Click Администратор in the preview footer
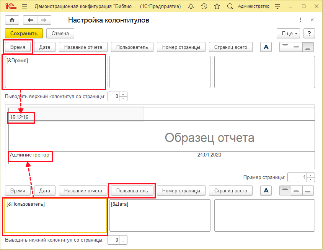Image resolution: width=323 pixels, height=250 pixels. tap(30, 155)
